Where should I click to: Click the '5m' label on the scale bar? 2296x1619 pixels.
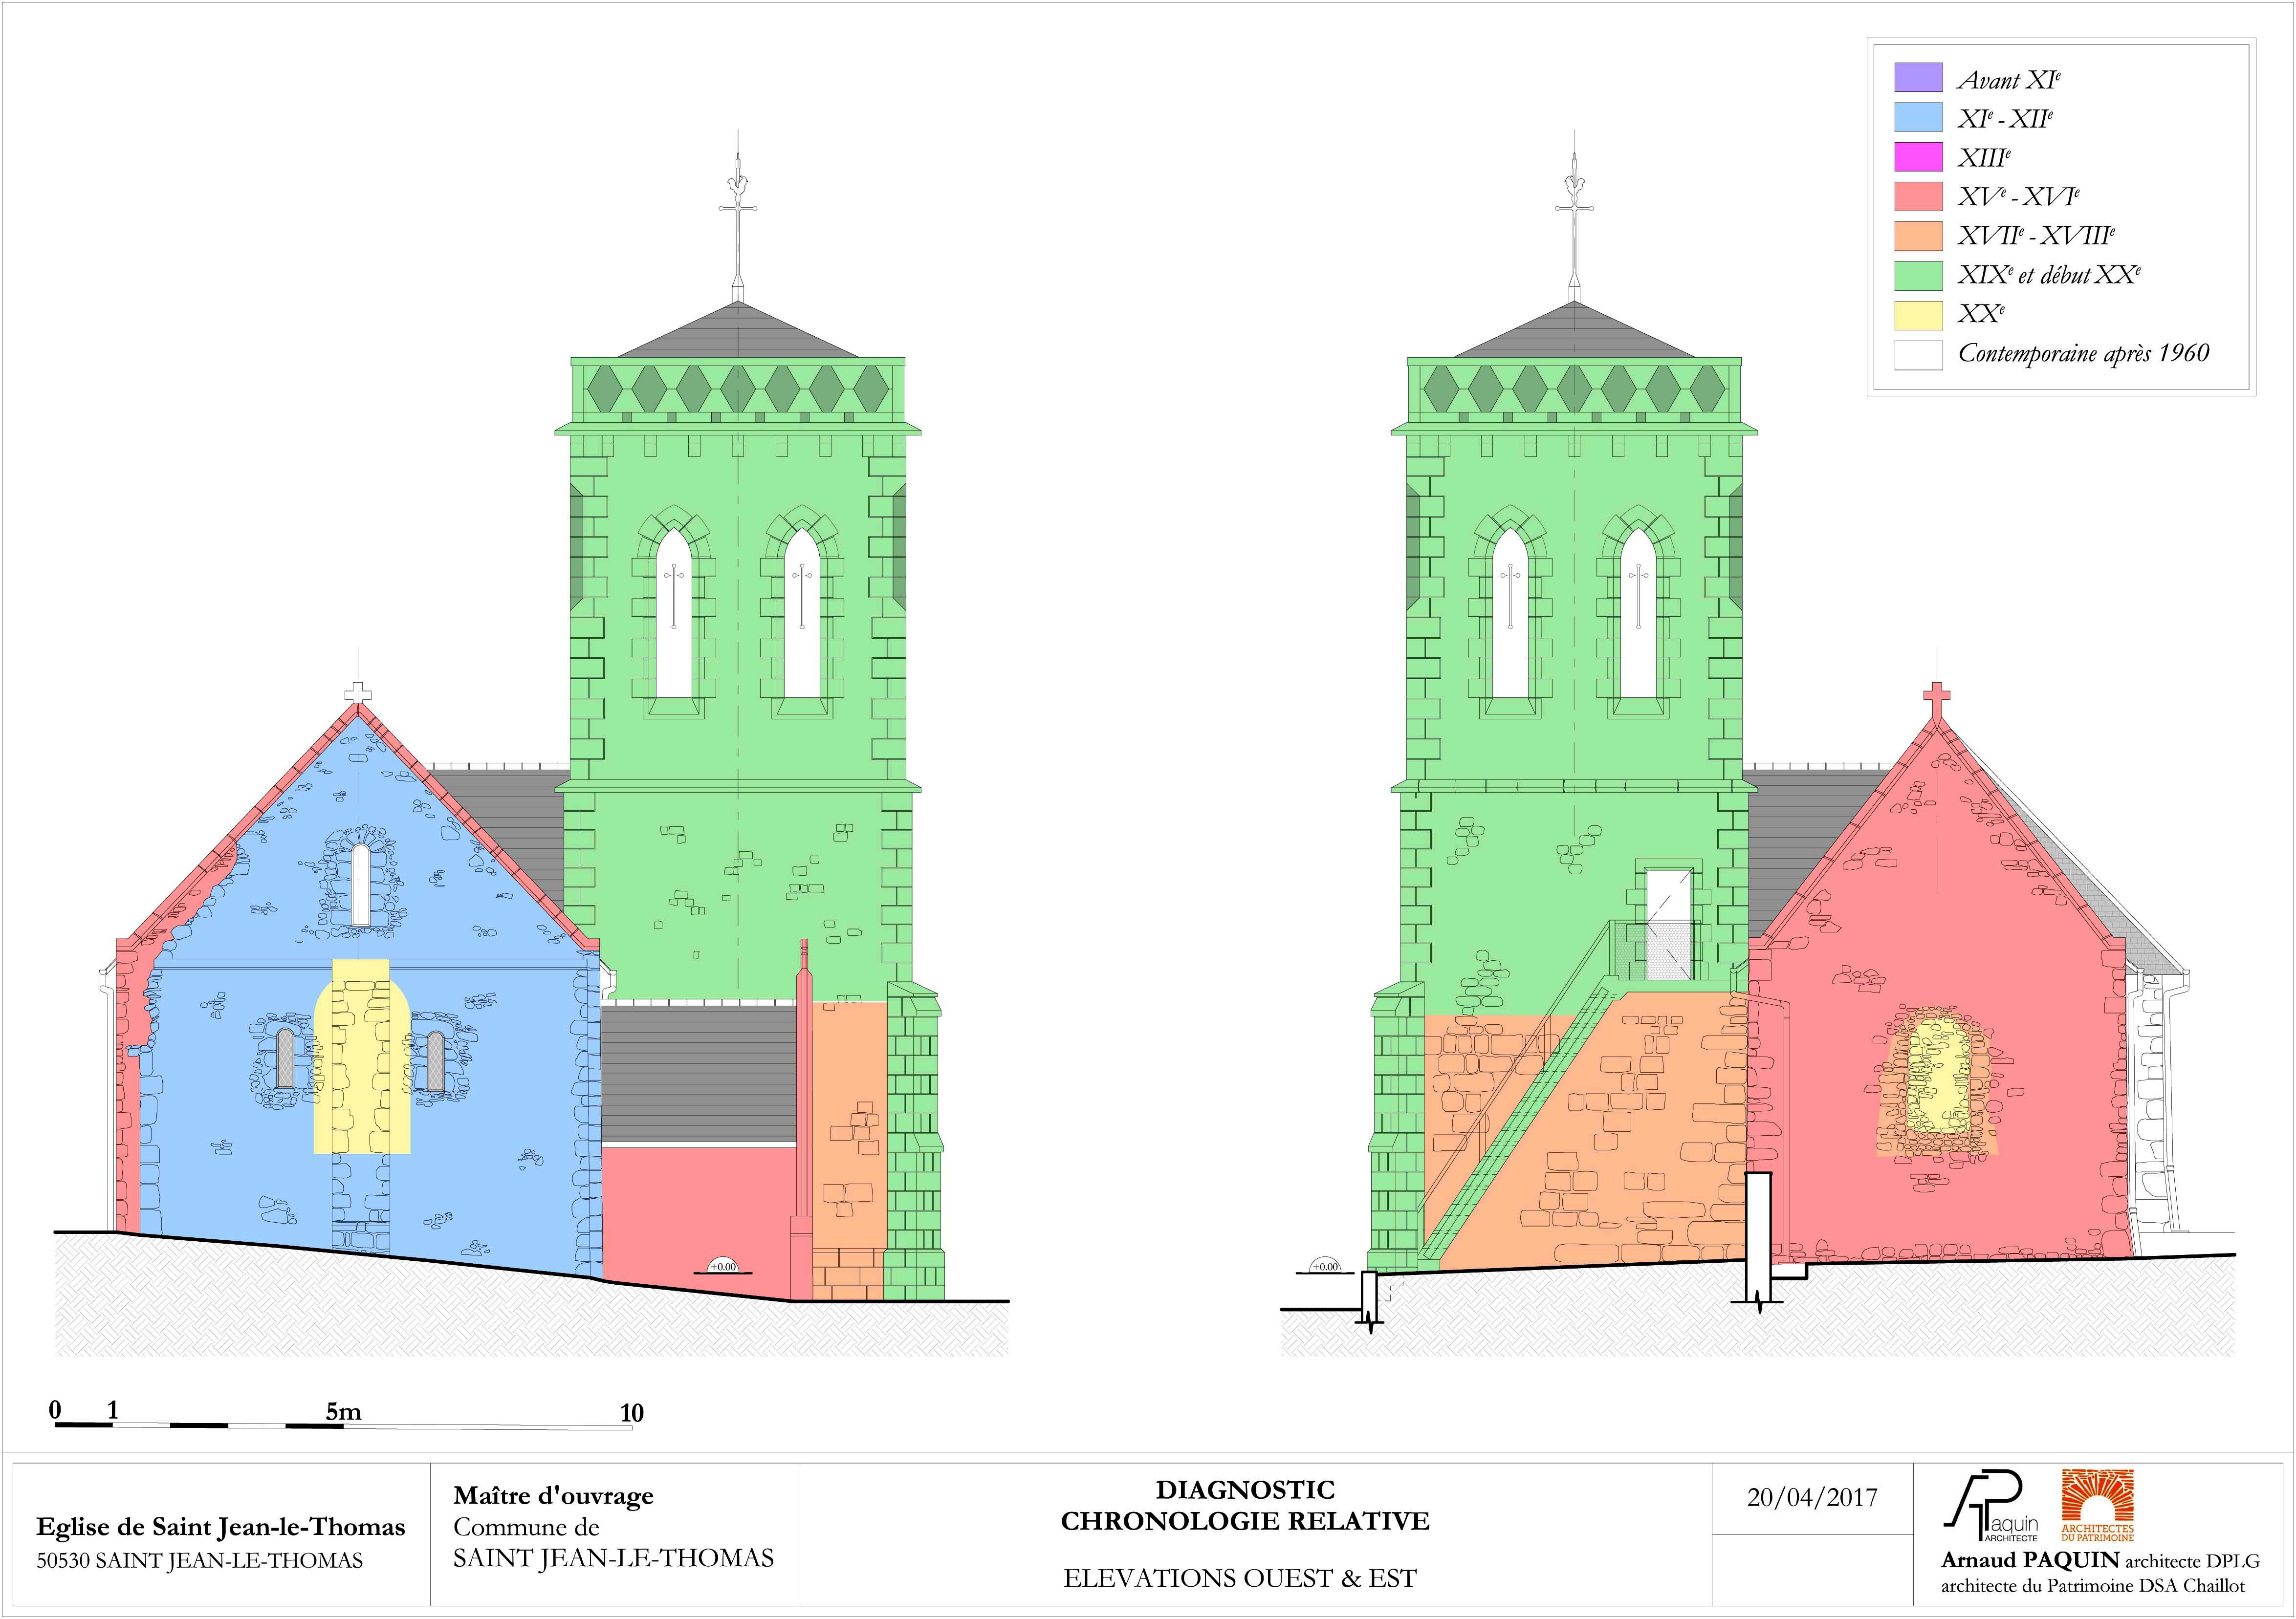[x=343, y=1412]
